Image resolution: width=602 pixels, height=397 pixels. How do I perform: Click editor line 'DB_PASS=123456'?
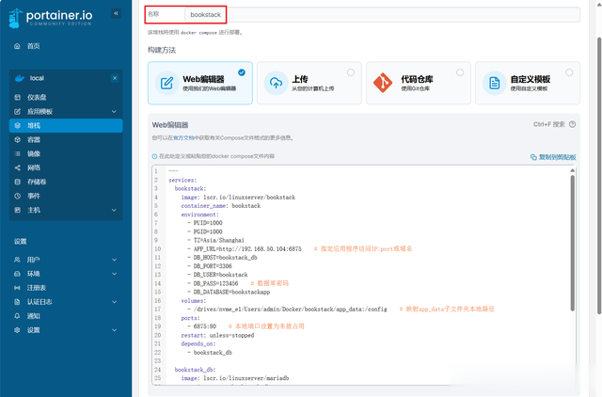[x=215, y=283]
